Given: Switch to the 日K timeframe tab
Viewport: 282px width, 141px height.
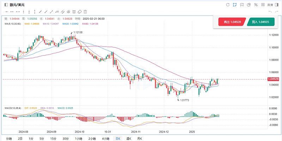Looking at the screenshot, I should tap(117, 138).
